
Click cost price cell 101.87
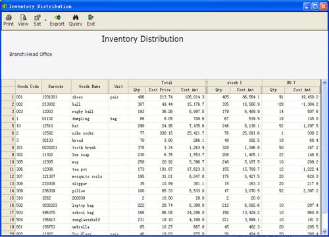[160, 169]
